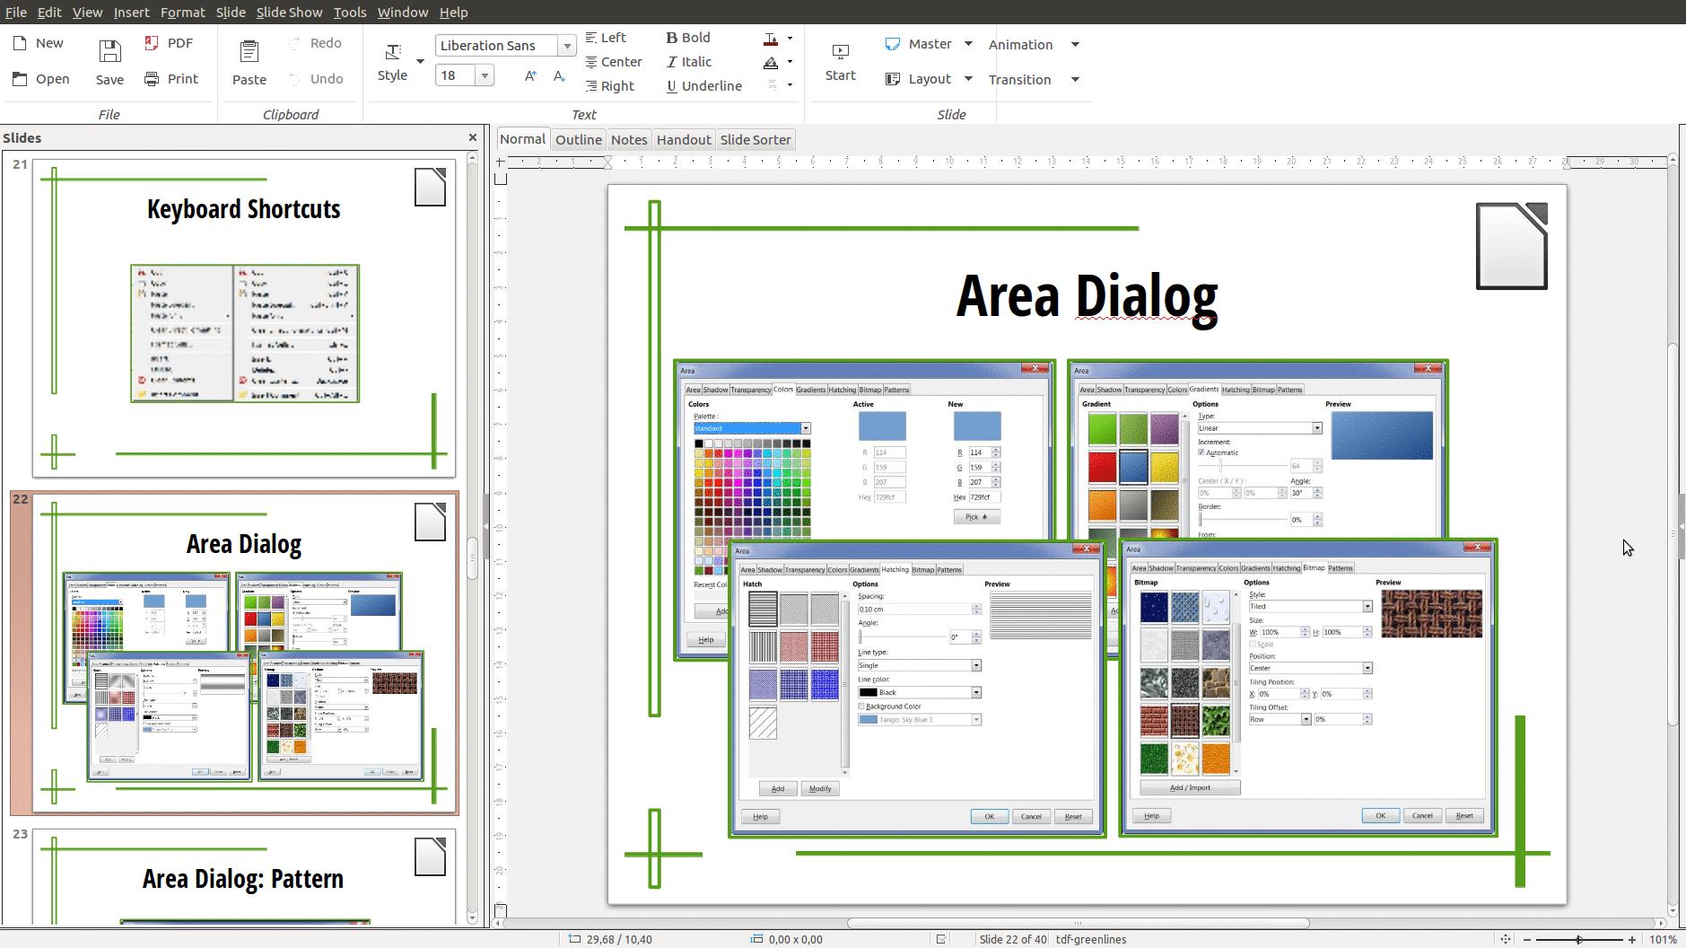Expand the Layout dropdown arrow
This screenshot has height=948, width=1686.
click(968, 79)
